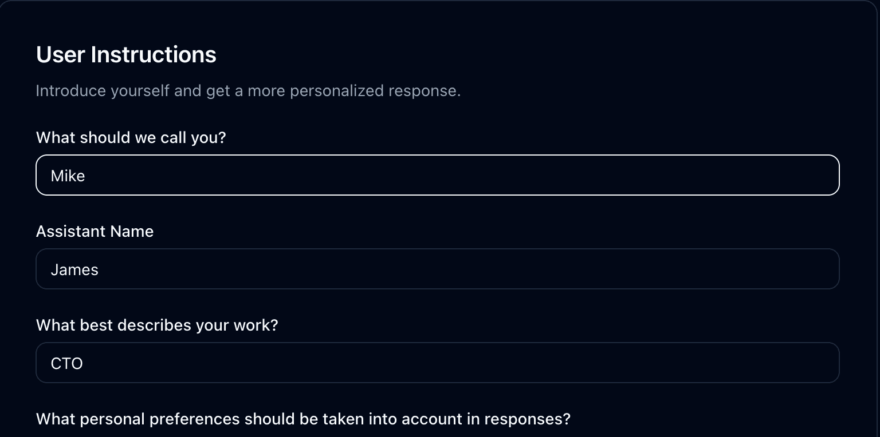Click the personalized response subtitle text
This screenshot has width=880, height=437.
pos(248,90)
